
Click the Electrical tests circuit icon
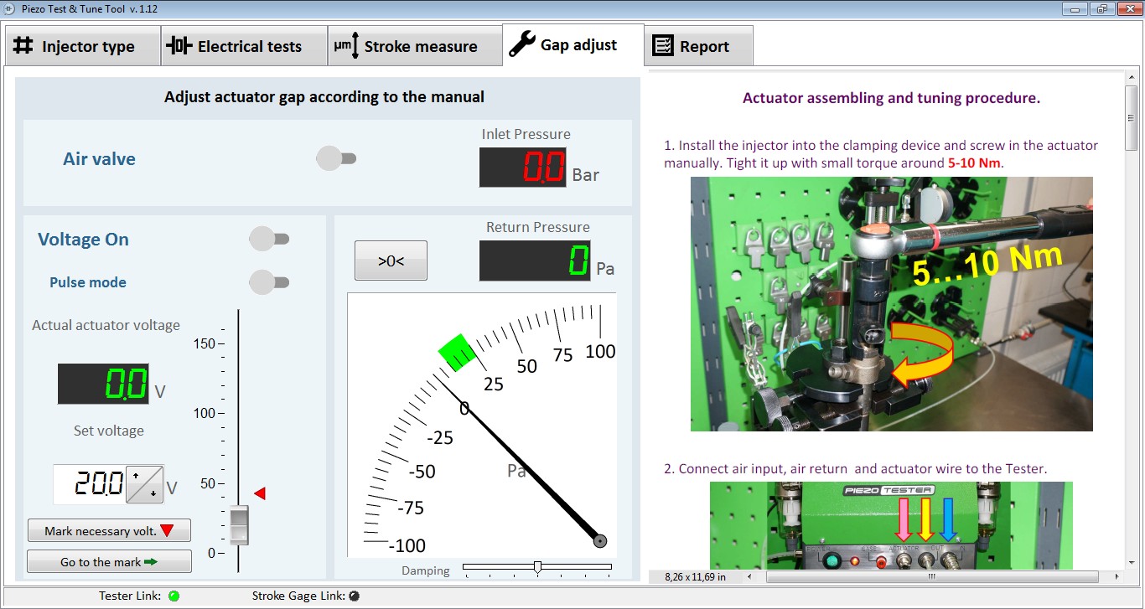point(179,46)
